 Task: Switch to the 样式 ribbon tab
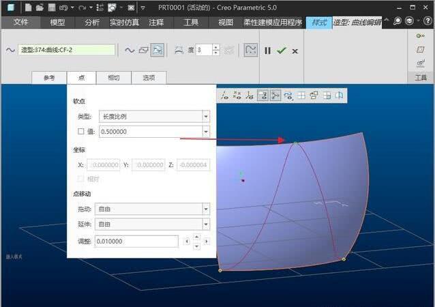click(319, 23)
